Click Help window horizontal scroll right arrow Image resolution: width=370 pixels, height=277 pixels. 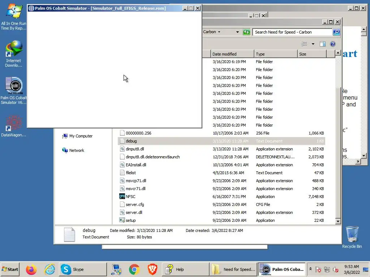point(358,161)
